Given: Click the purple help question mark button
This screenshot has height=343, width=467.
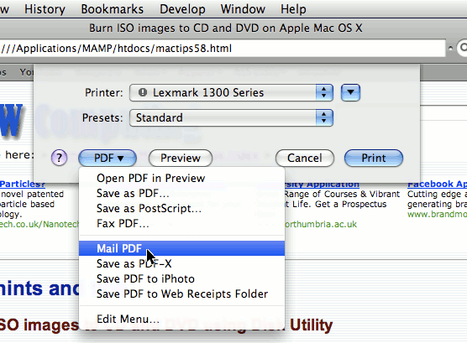Looking at the screenshot, I should tap(59, 158).
